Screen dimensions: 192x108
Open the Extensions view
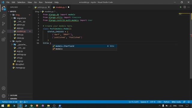point(4,39)
